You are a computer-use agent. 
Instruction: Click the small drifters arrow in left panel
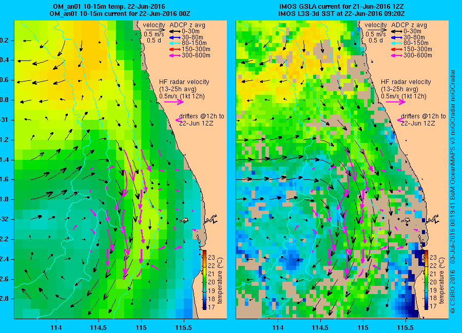179,120
